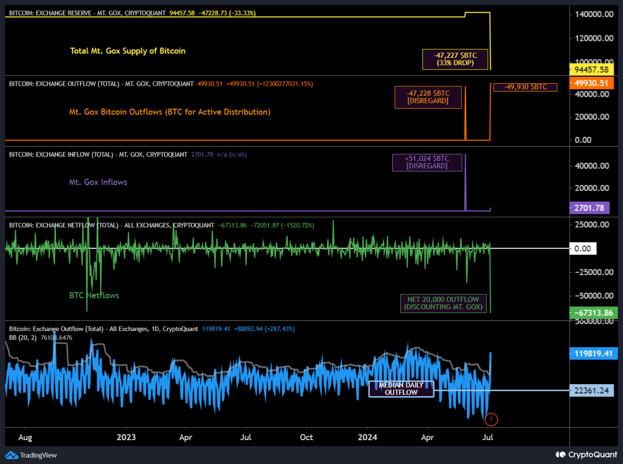Click the inflow legend value '2701.78'

click(202, 154)
